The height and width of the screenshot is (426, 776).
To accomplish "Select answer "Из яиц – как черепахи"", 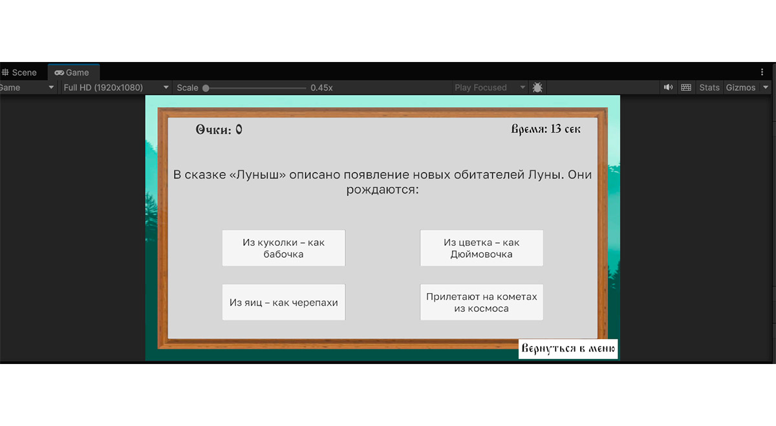I will coord(283,302).
